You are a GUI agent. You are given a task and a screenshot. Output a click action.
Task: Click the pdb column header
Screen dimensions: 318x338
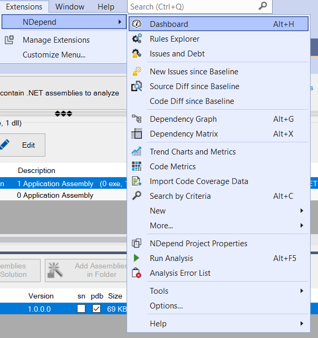97,296
